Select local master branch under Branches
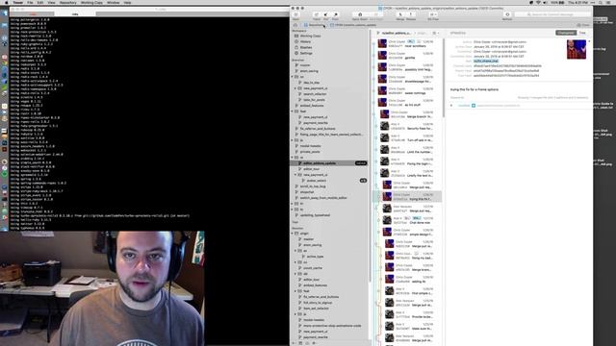The width and height of the screenshot is (616, 346). (305, 65)
